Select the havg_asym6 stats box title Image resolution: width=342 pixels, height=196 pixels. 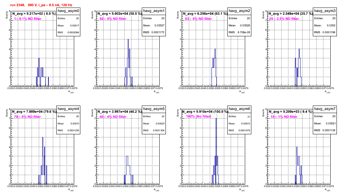[x=239, y=109]
